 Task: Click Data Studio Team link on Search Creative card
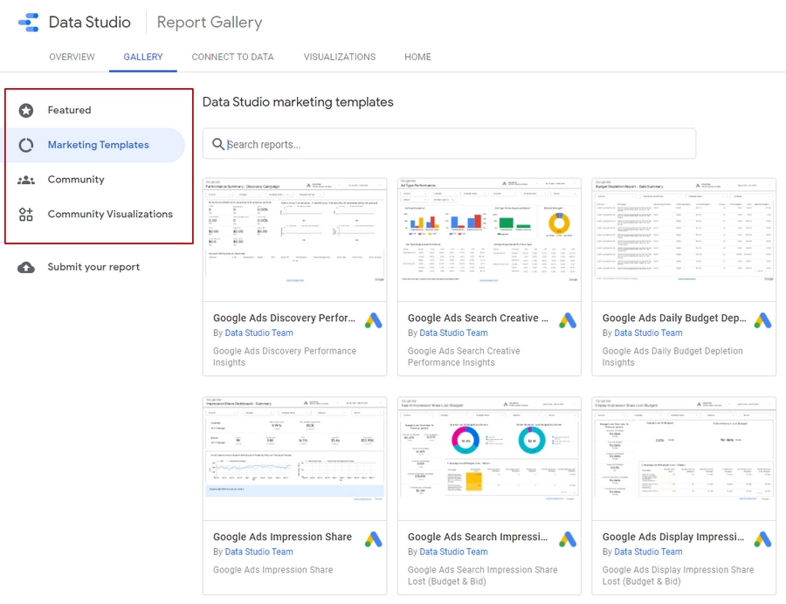pyautogui.click(x=453, y=333)
